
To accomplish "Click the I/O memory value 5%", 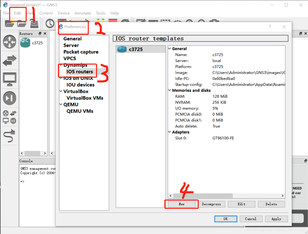I will [x=215, y=108].
